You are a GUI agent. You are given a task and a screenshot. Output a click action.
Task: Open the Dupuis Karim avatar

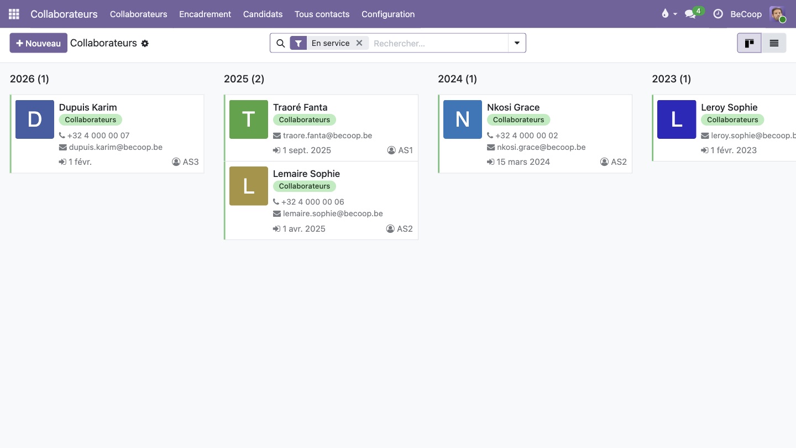click(x=35, y=119)
